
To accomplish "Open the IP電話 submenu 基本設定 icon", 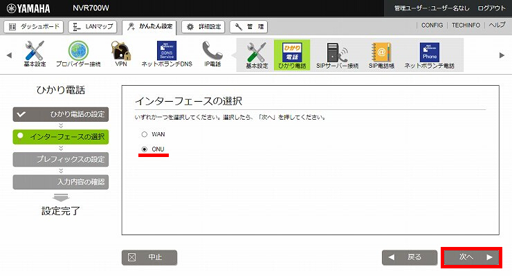I will [257, 55].
